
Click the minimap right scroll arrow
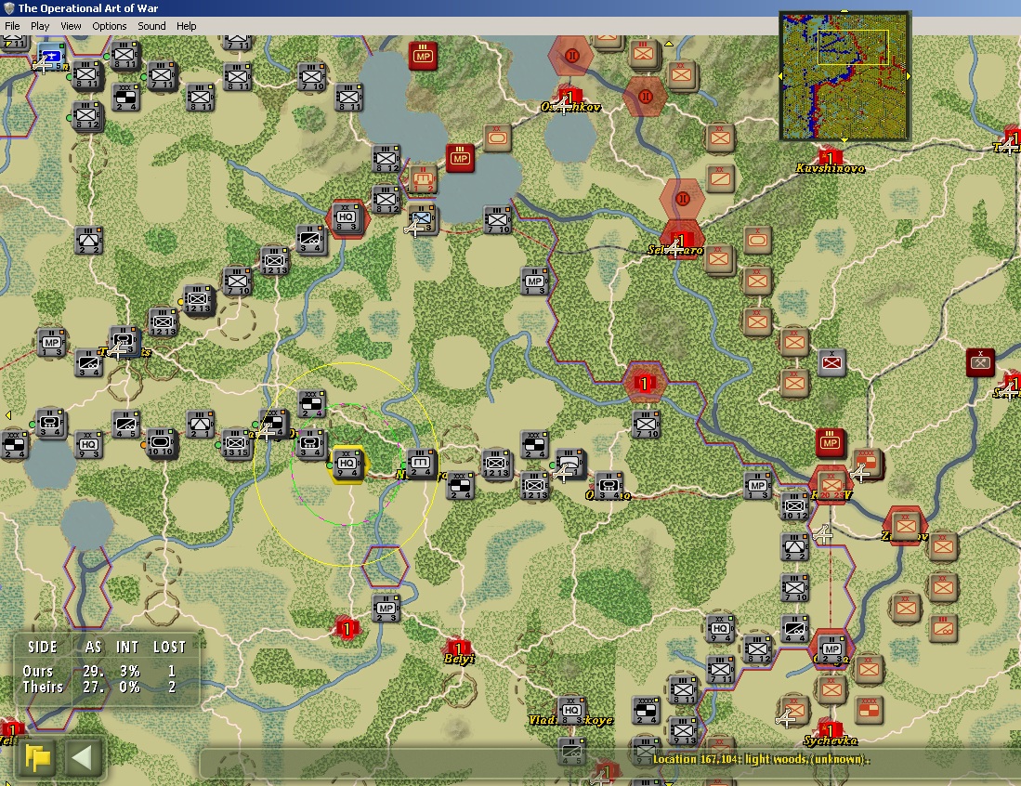coord(909,76)
